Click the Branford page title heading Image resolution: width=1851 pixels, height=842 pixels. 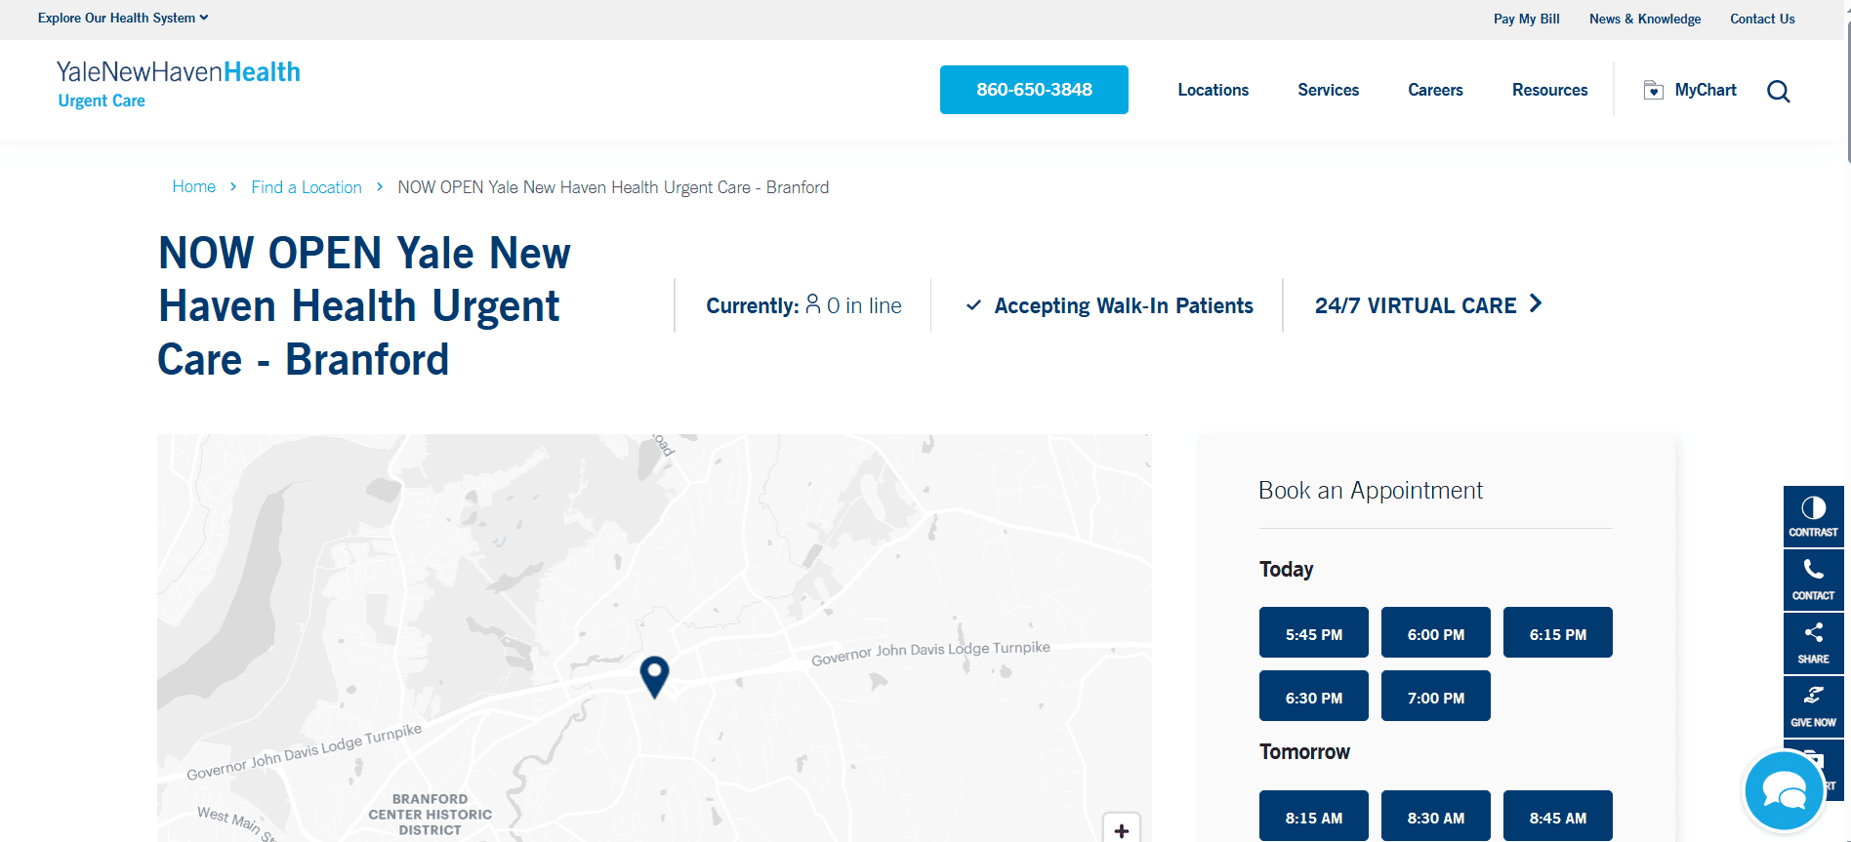[x=364, y=305]
